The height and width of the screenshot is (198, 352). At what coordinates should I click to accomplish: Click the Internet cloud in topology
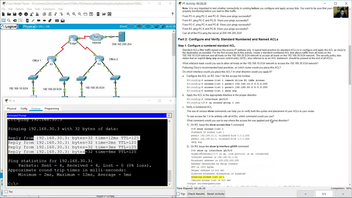coord(96,37)
